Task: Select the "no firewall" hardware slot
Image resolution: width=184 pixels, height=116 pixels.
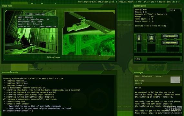Action: click(170, 36)
